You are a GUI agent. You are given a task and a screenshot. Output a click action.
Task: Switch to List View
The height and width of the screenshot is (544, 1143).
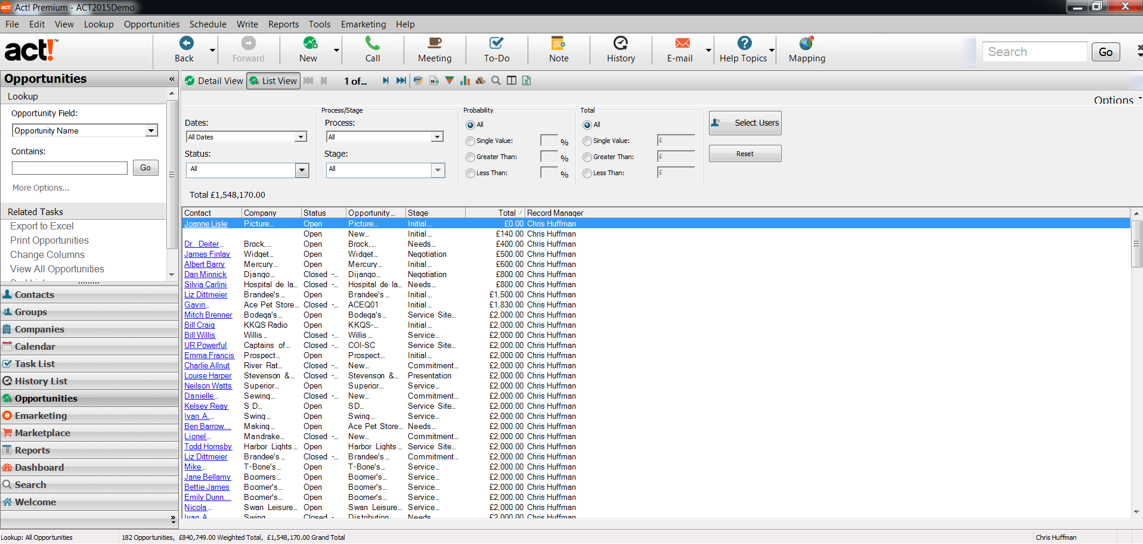tap(273, 81)
